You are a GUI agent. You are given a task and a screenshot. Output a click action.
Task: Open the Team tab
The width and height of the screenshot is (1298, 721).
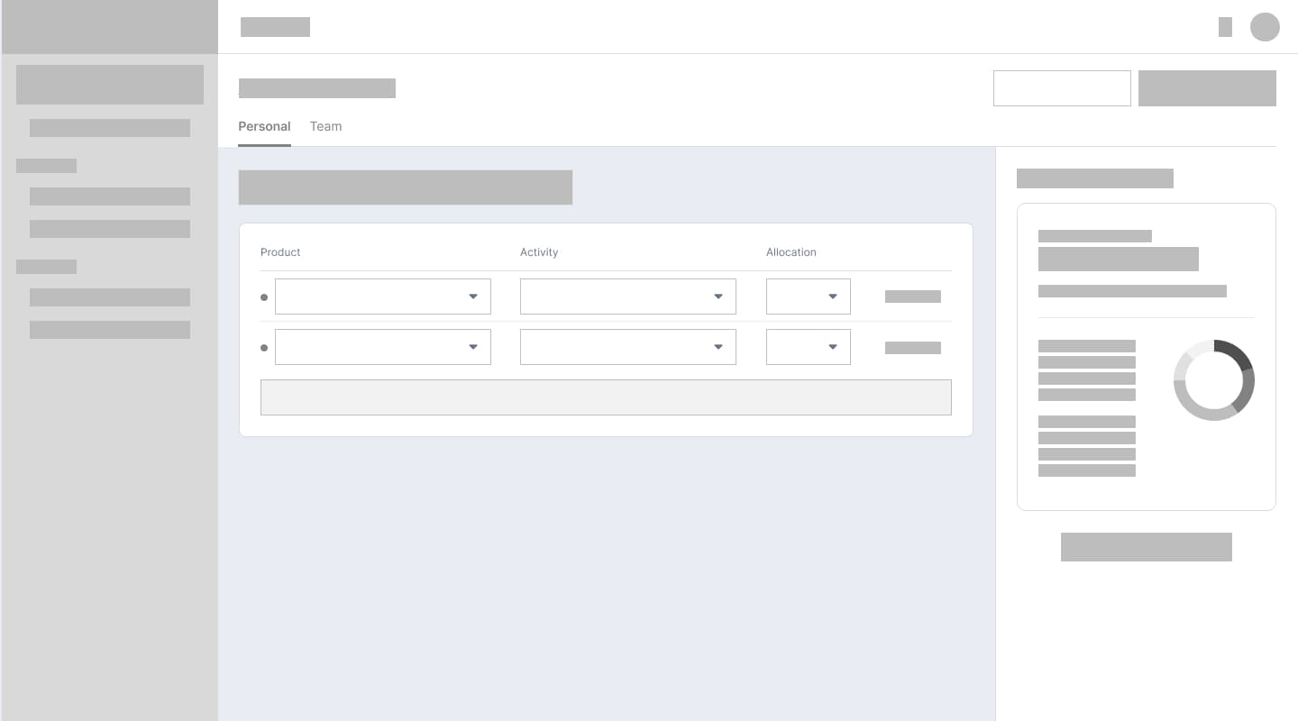pos(325,126)
